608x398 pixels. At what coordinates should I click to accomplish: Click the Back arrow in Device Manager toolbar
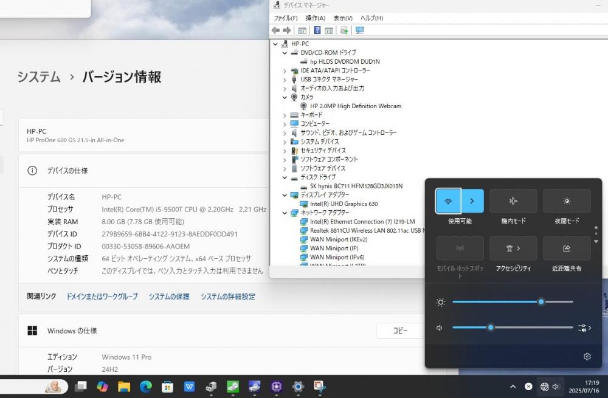coord(275,30)
